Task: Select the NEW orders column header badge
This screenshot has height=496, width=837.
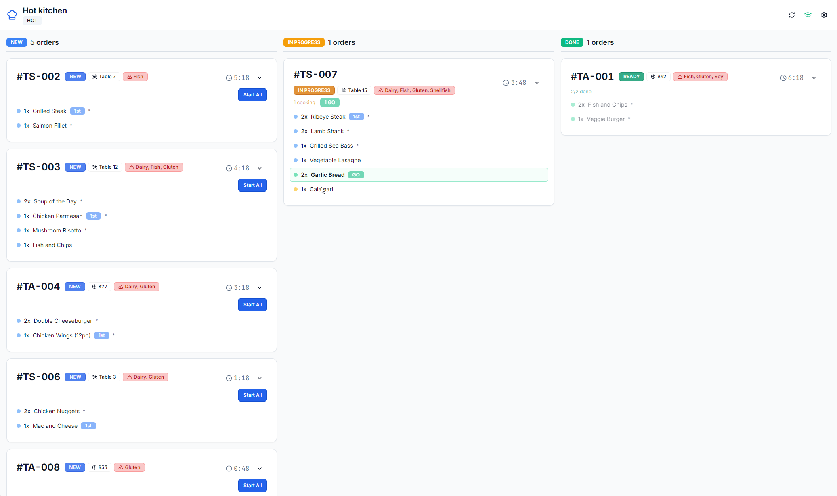Action: 17,42
